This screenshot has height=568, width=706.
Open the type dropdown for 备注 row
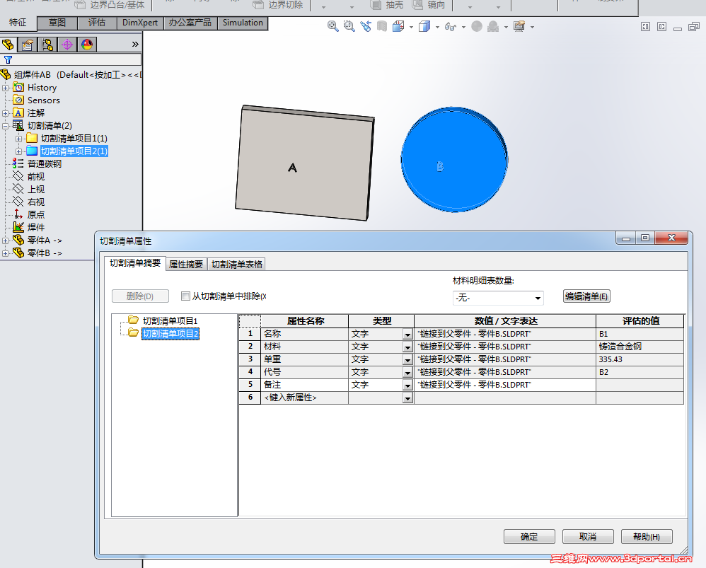tap(407, 386)
